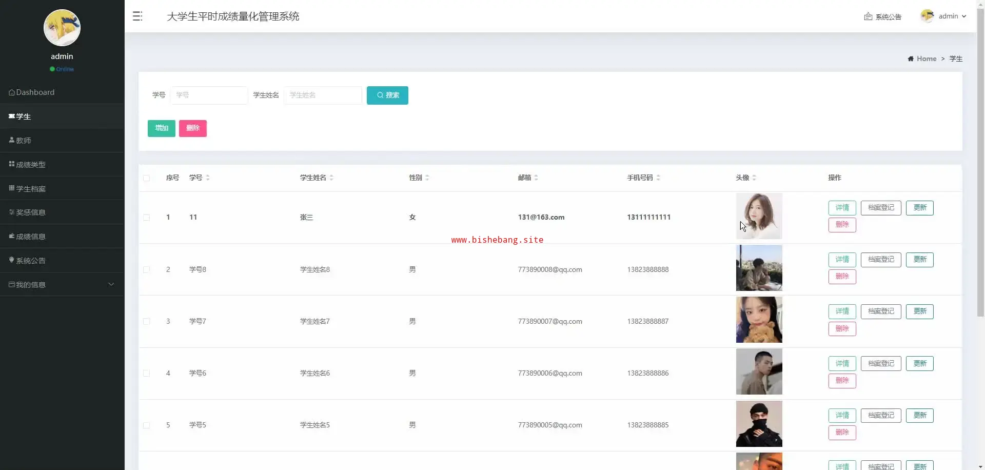View 详情 for 学生姓名7
The image size is (985, 470).
coord(842,311)
